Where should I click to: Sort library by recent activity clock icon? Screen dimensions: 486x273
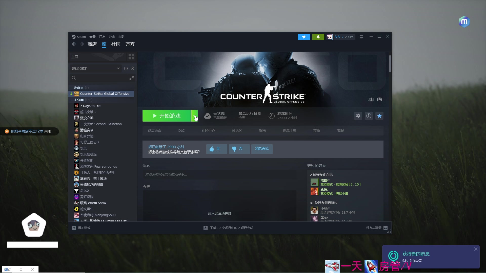(x=126, y=69)
